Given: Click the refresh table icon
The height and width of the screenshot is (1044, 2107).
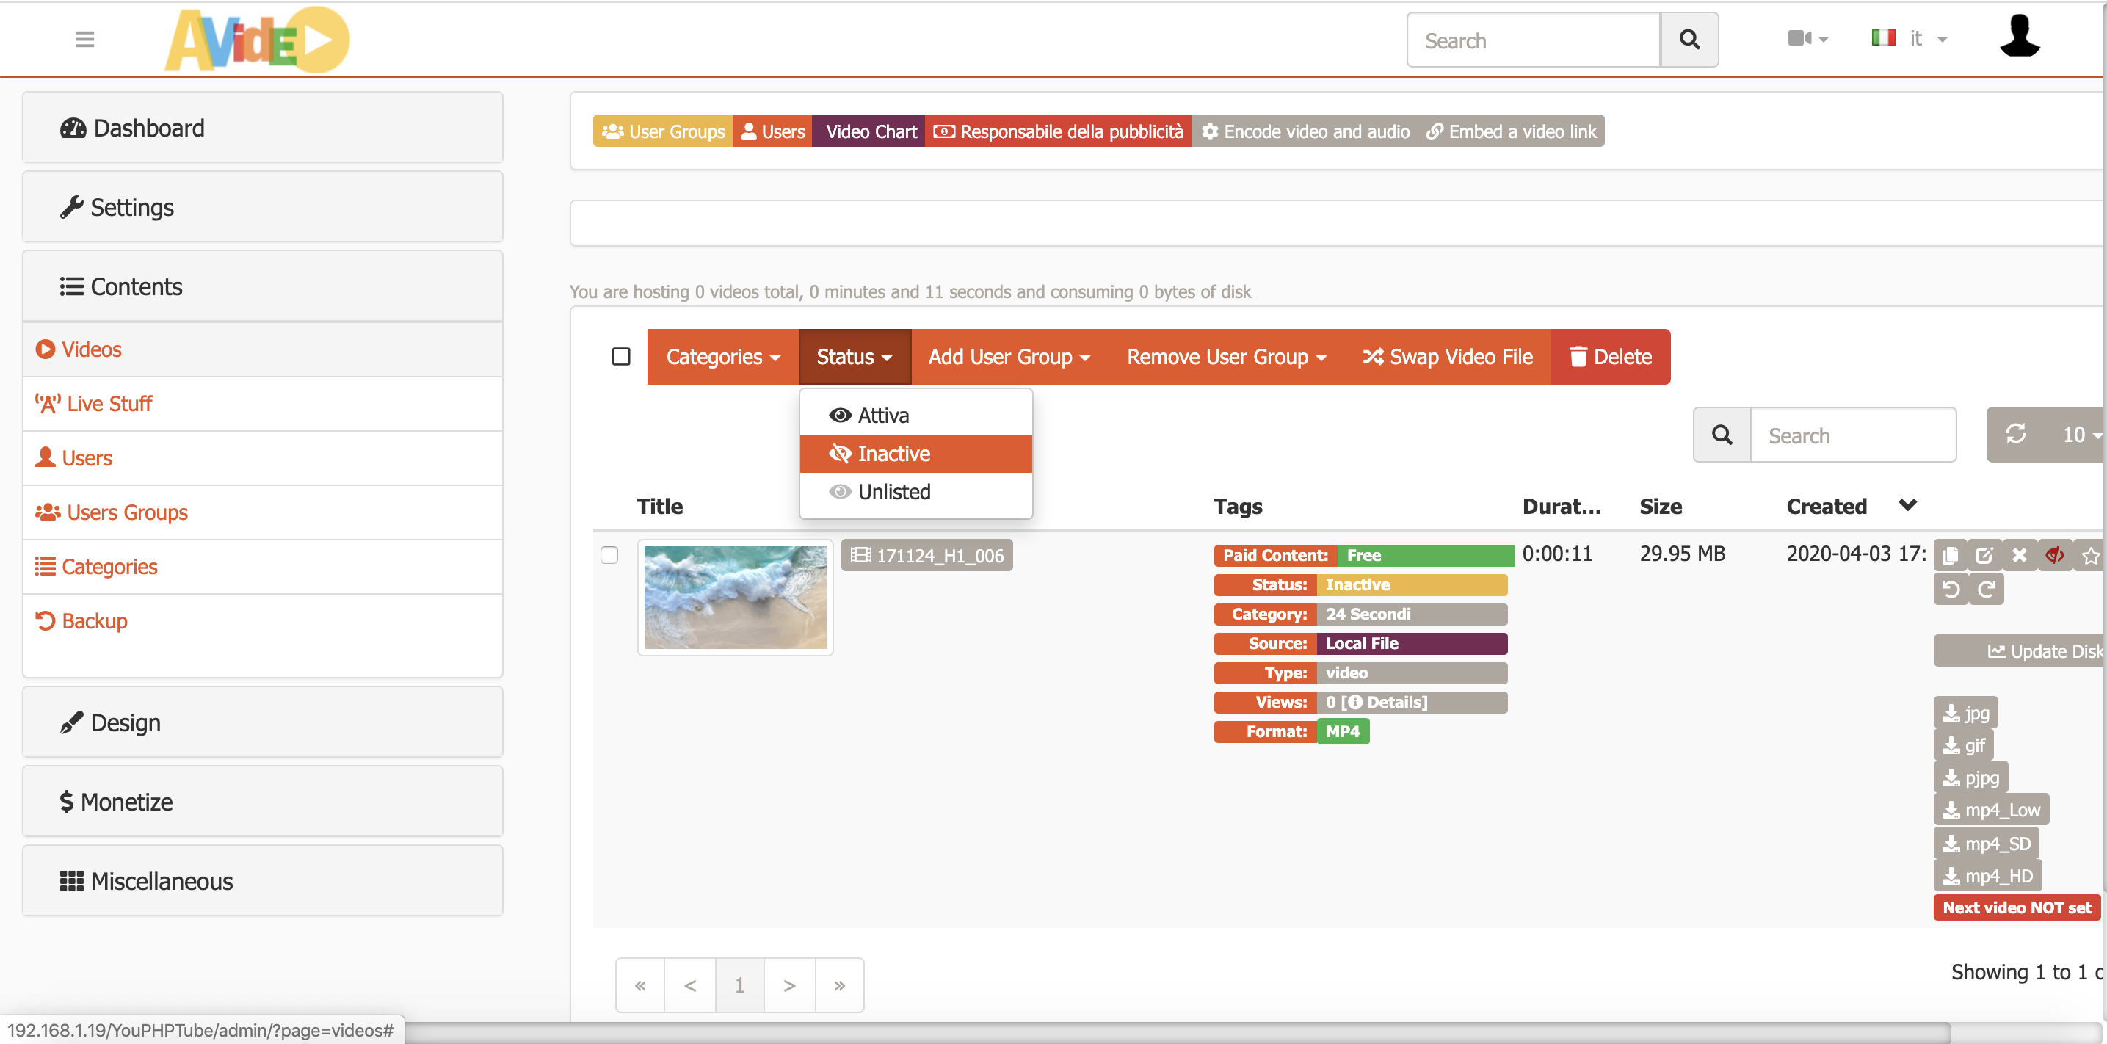Looking at the screenshot, I should [2015, 434].
